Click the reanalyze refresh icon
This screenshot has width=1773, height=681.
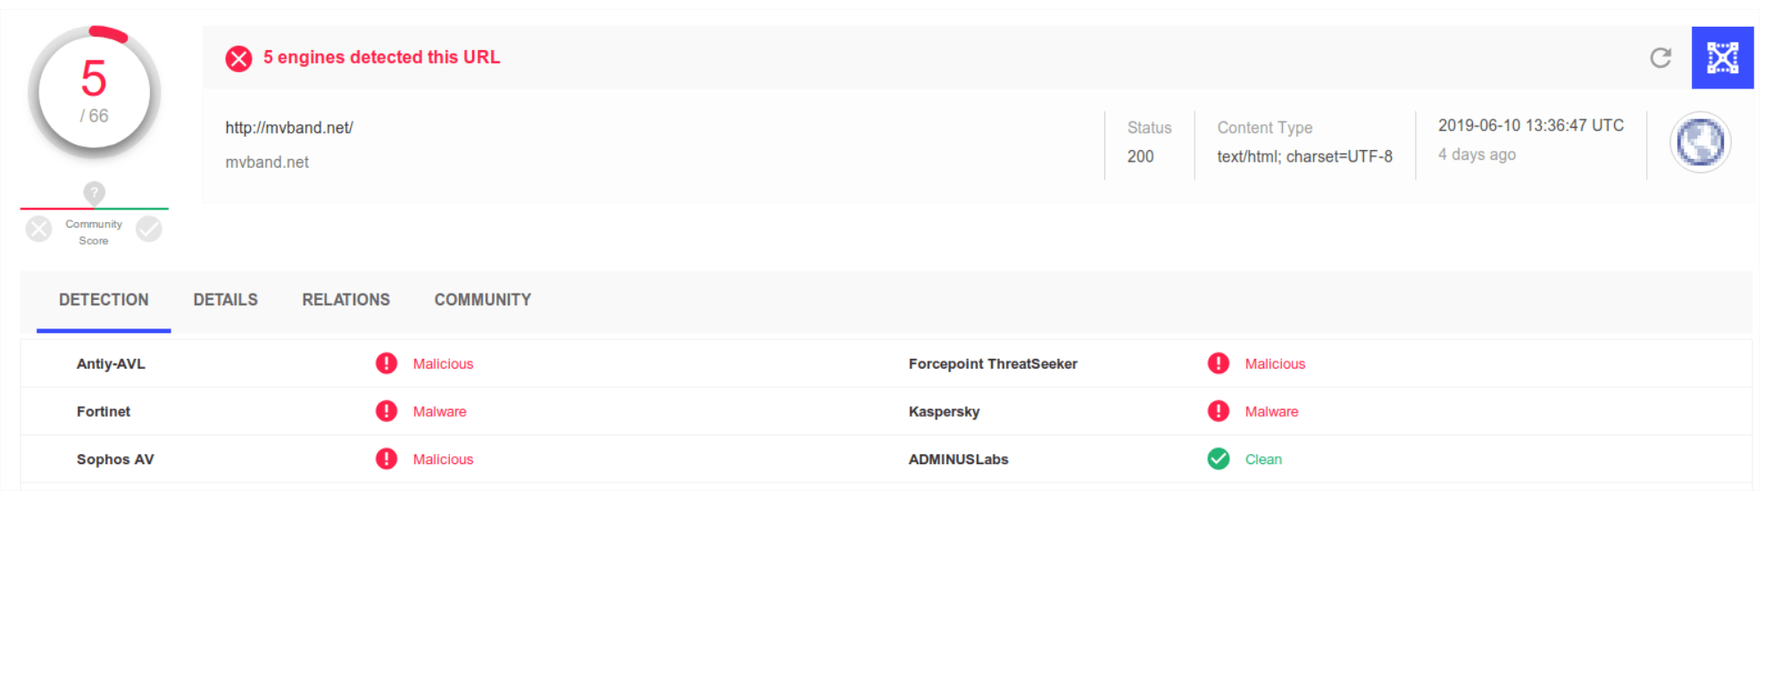1660,58
